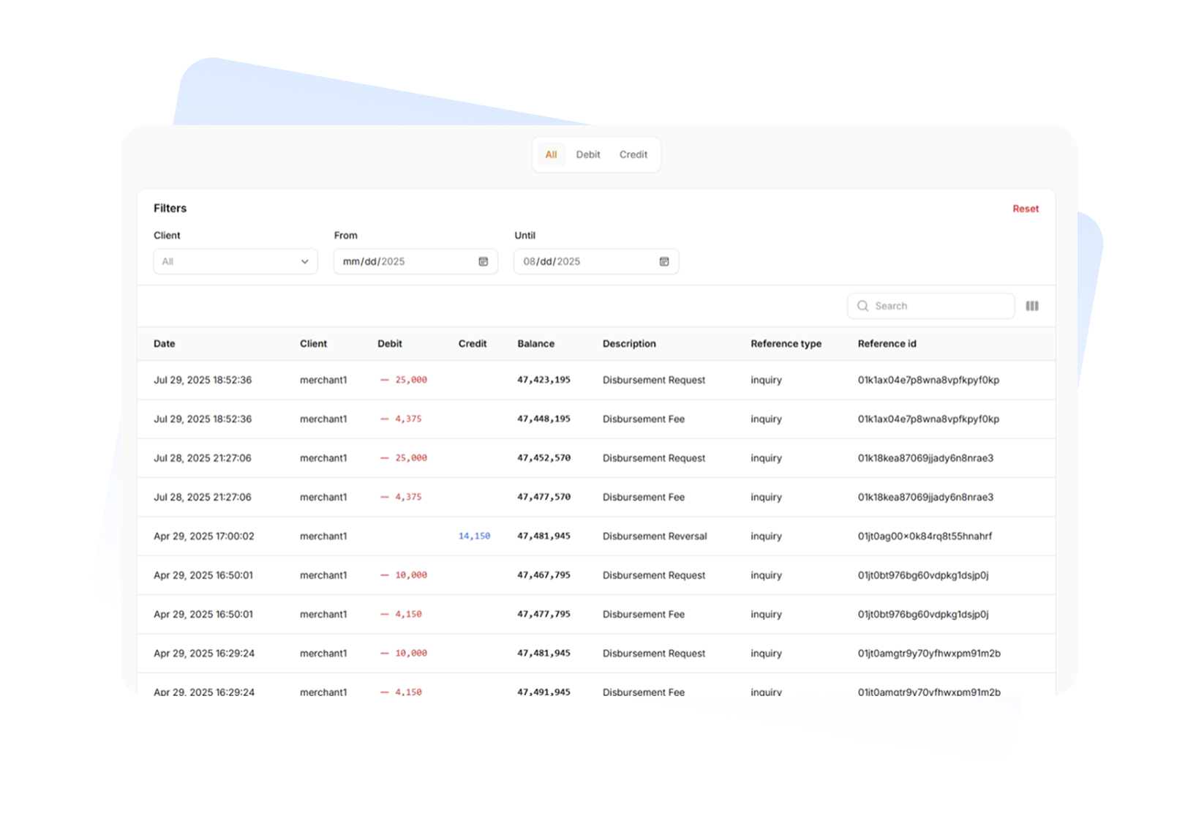Switch to the Debit tab
The height and width of the screenshot is (819, 1196).
tap(587, 154)
